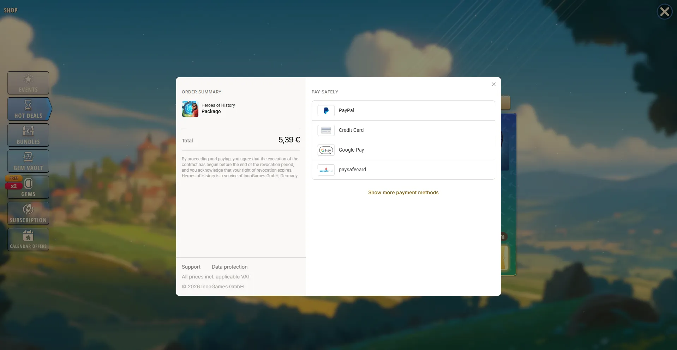Close the payment dialog
The width and height of the screenshot is (677, 350).
pos(494,84)
